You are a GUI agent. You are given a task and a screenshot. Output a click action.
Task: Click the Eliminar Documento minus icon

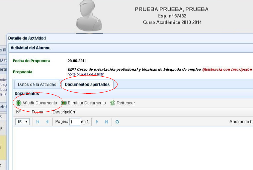point(64,103)
